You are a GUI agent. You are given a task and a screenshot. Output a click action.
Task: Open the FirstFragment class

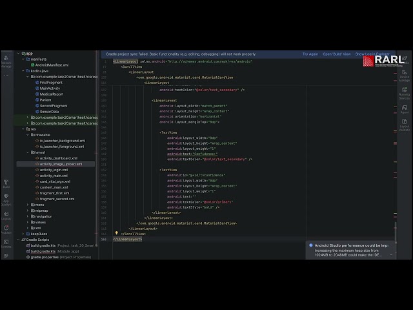point(51,83)
